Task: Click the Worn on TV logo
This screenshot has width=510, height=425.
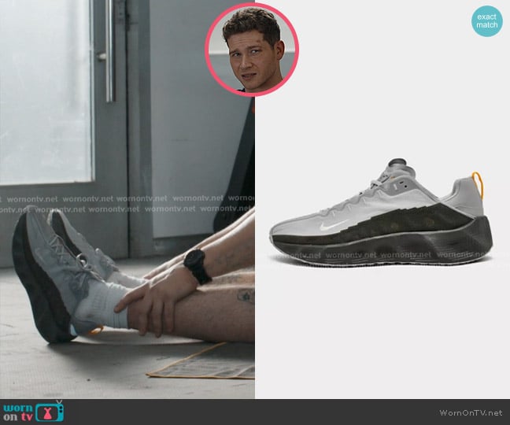Action: (x=34, y=412)
